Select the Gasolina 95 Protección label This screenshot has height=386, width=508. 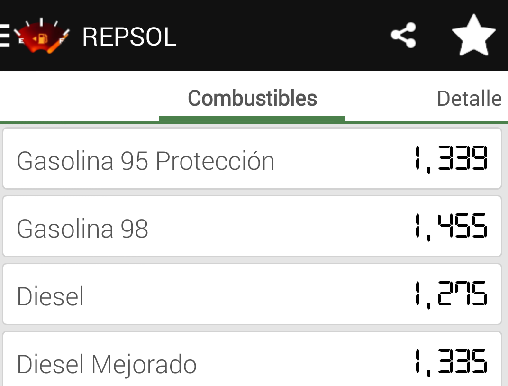coord(146,161)
